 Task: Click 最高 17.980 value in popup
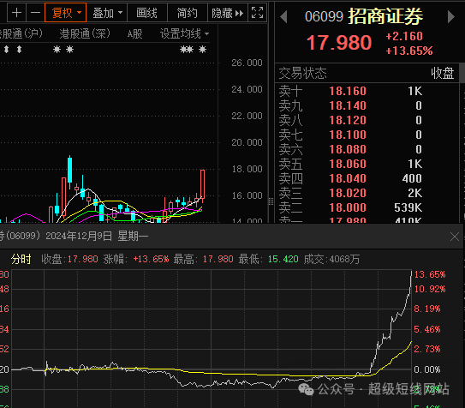(218, 260)
